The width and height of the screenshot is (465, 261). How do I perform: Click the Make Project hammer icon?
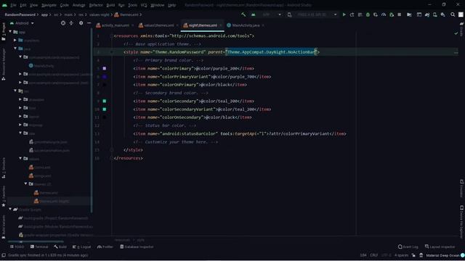pyautogui.click(x=243, y=14)
